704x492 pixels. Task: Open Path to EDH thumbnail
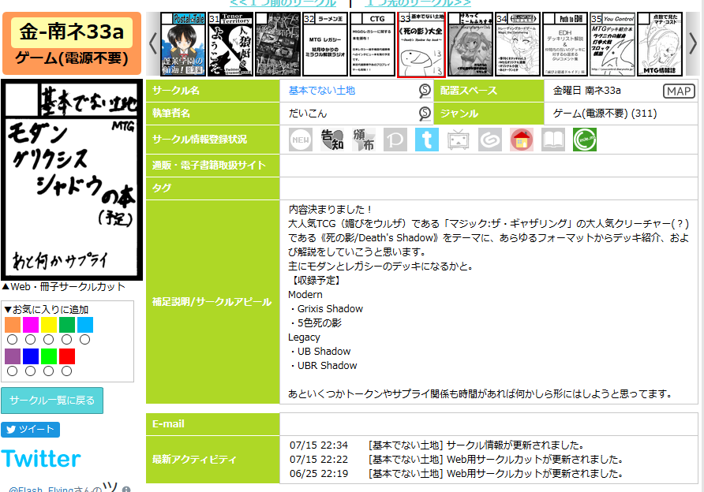(x=565, y=44)
